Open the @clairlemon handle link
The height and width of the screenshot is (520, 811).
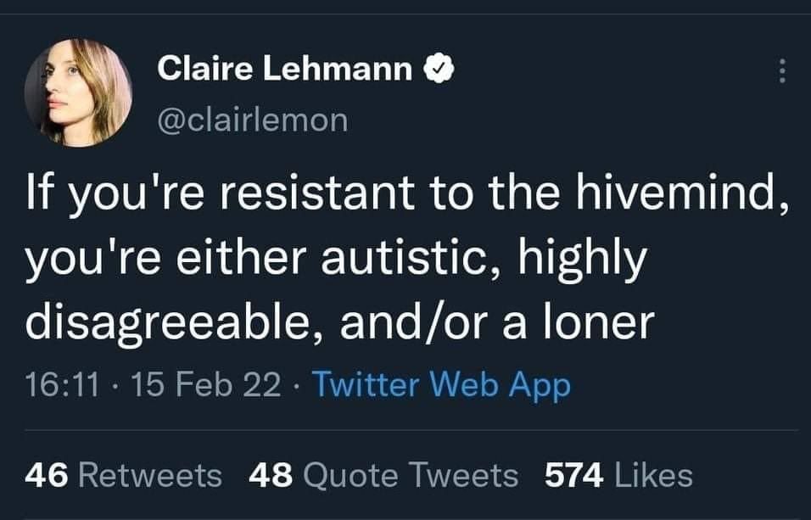click(253, 120)
